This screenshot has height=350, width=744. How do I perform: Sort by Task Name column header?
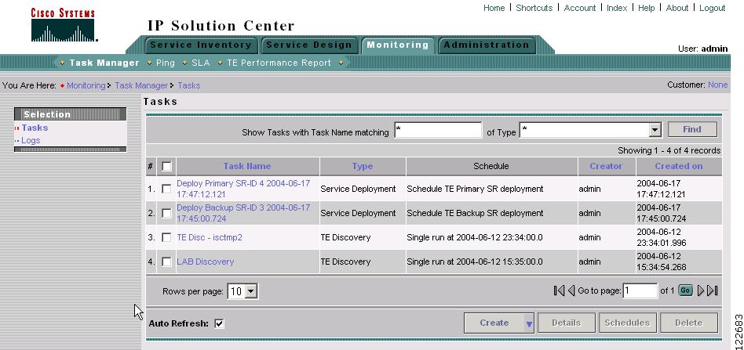pyautogui.click(x=247, y=166)
